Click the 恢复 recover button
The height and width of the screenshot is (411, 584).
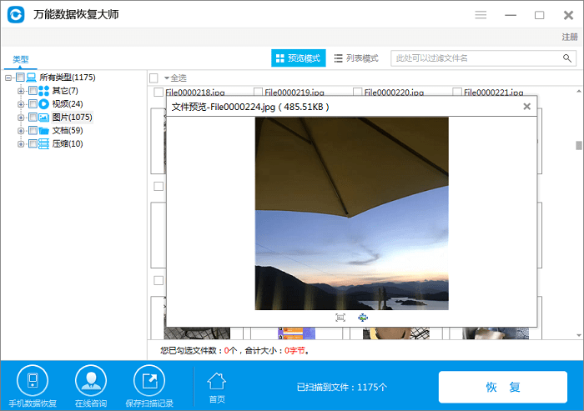pos(503,387)
